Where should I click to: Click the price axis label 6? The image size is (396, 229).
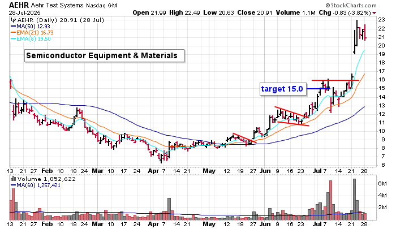383,165
